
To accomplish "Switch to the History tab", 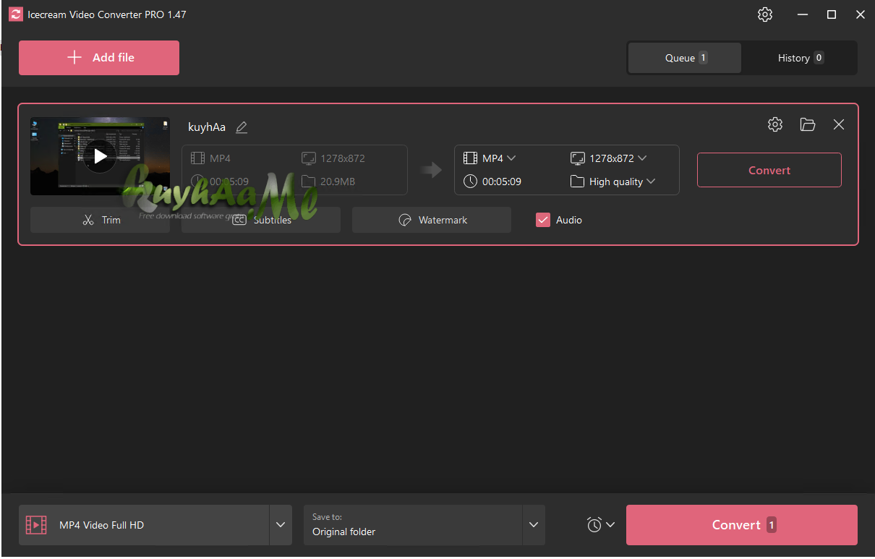I will 800,58.
